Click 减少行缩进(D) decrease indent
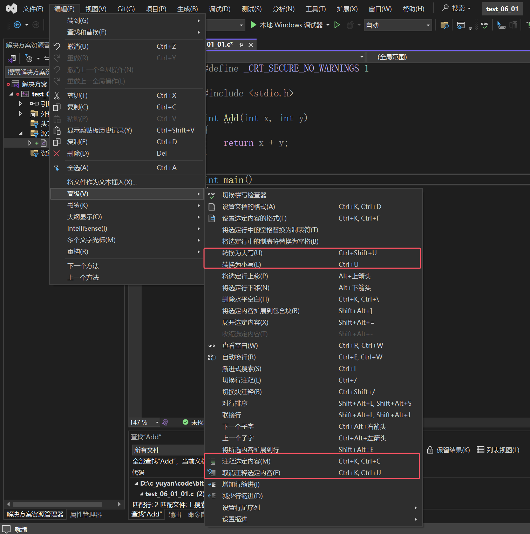The width and height of the screenshot is (530, 534). pyautogui.click(x=313, y=496)
